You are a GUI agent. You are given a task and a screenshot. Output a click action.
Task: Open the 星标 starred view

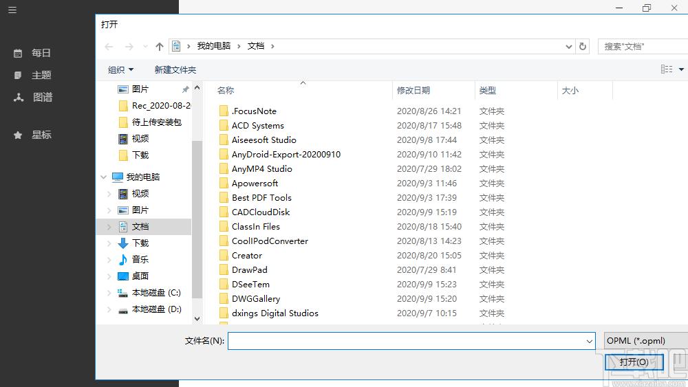[x=32, y=135]
